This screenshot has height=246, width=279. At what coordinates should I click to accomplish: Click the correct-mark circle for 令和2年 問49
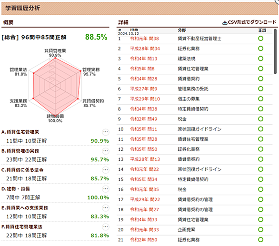tap(261, 119)
